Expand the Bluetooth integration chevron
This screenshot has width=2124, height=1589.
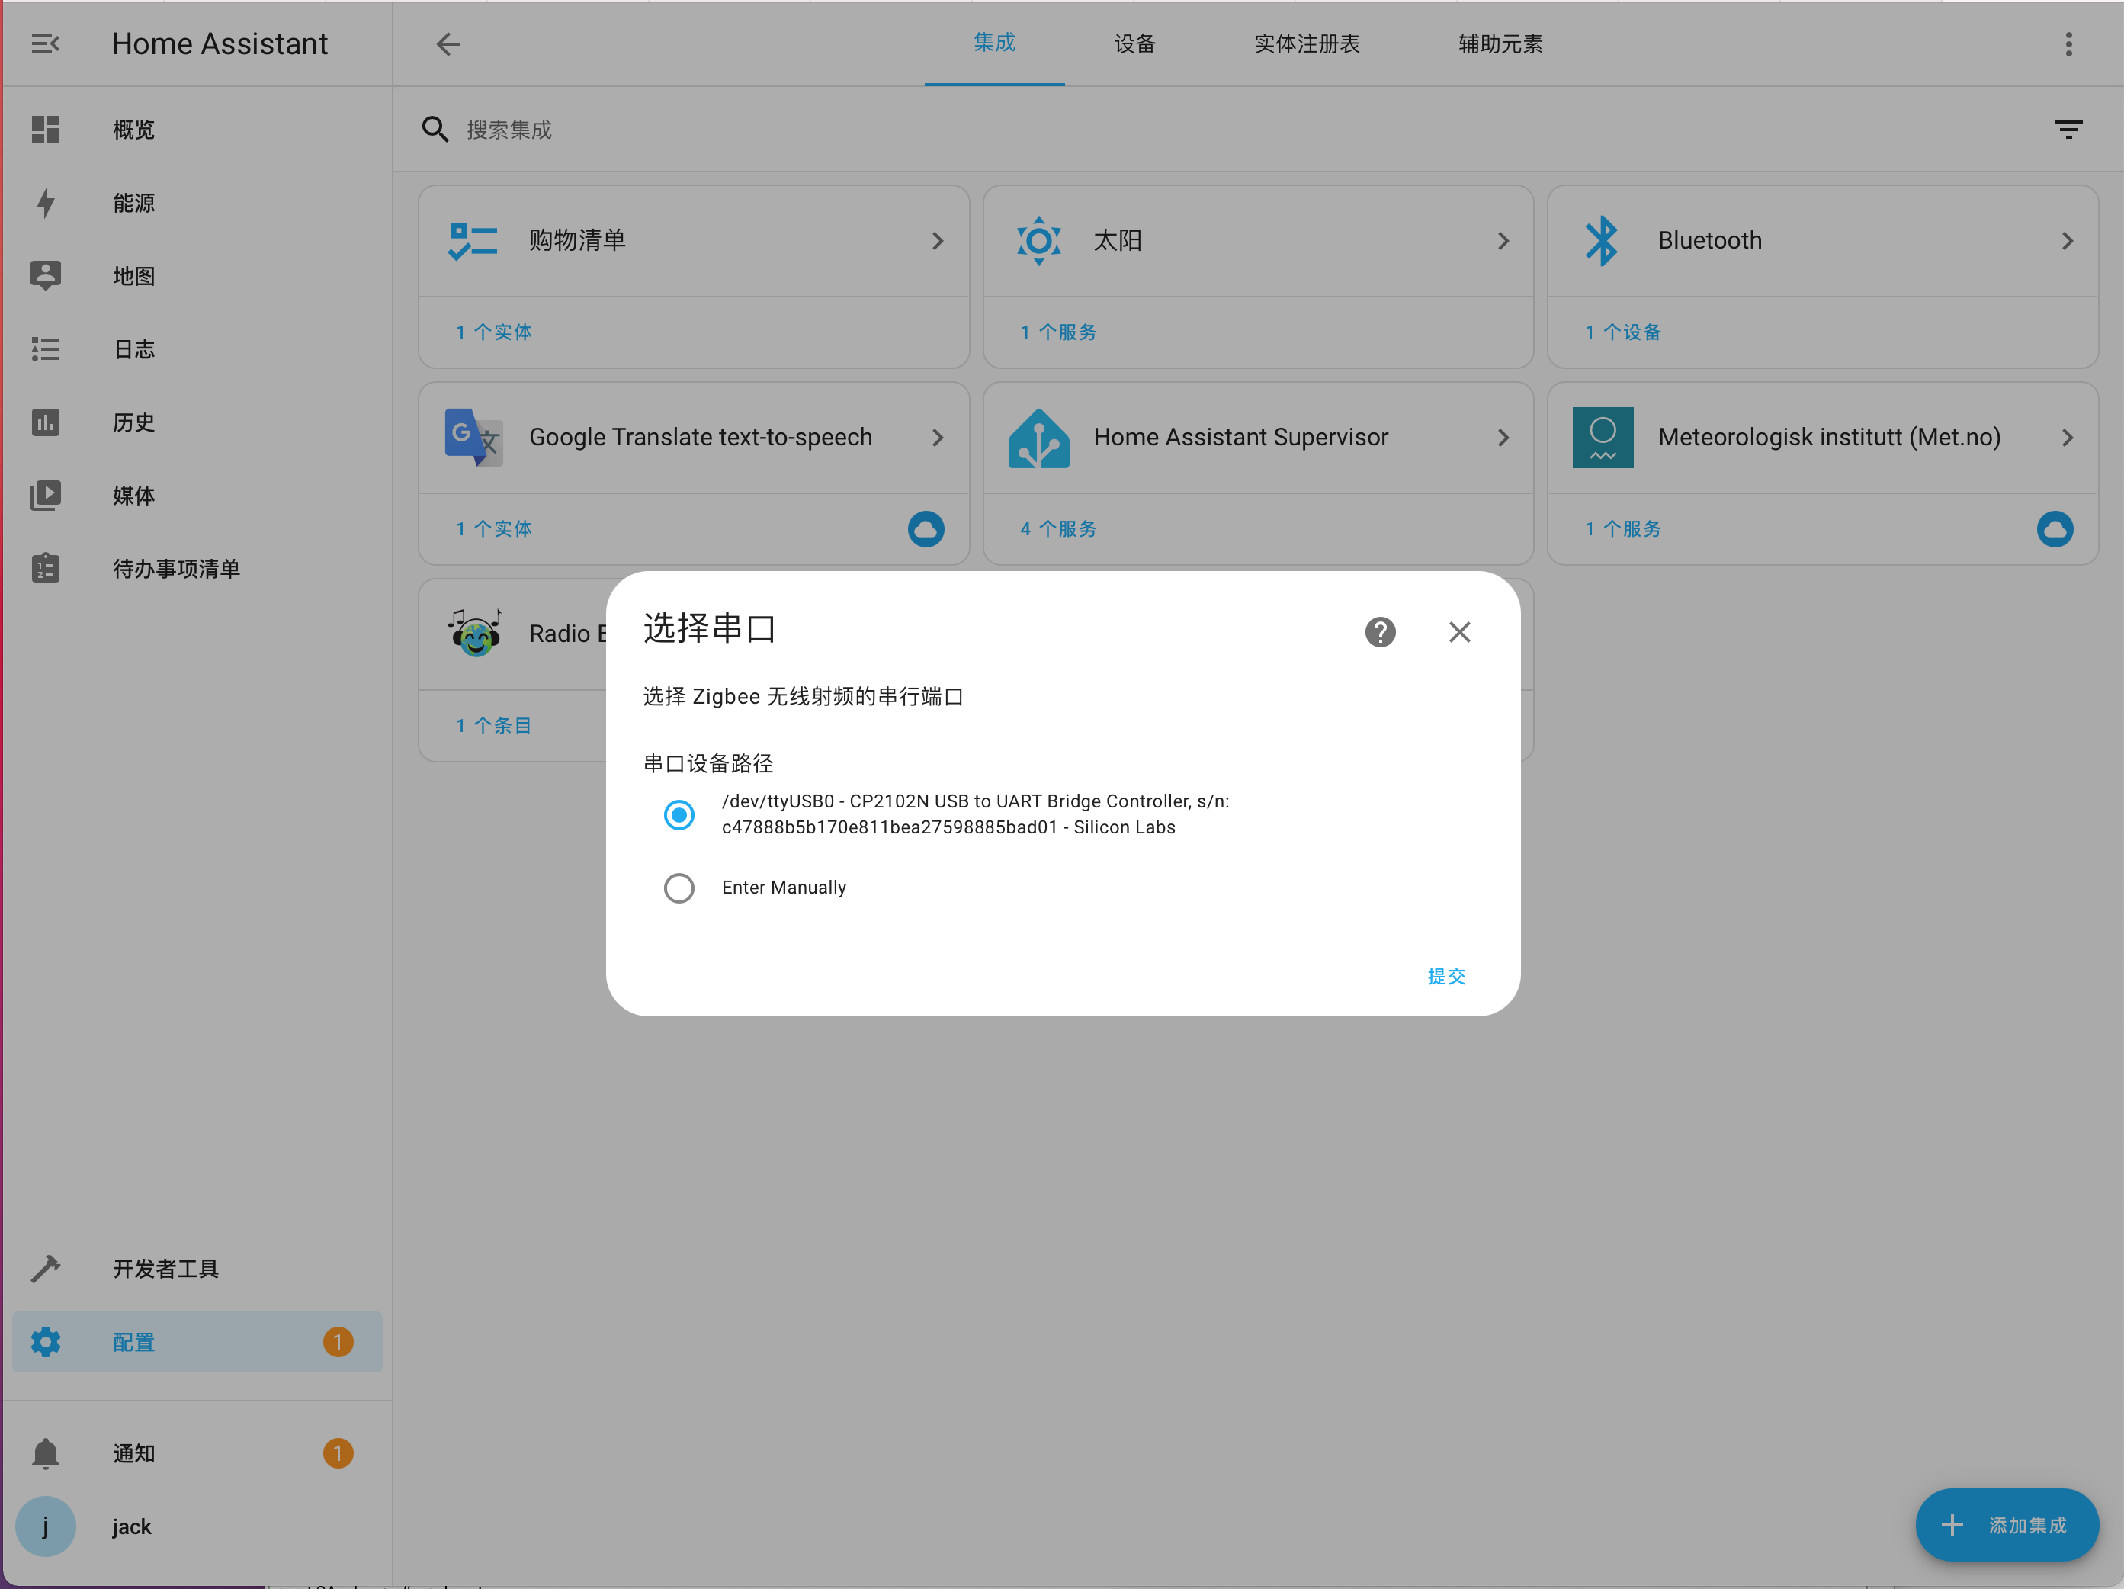tap(2068, 240)
